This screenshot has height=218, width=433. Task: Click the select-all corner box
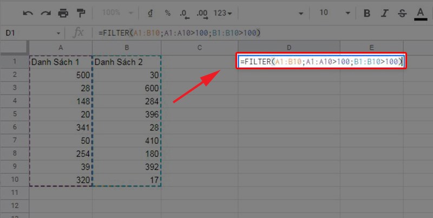[15, 48]
